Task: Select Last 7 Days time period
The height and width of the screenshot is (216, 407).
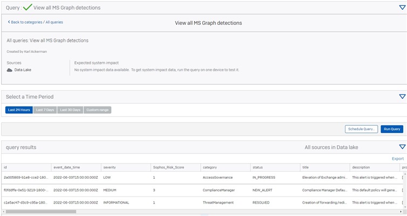Action: 45,110
